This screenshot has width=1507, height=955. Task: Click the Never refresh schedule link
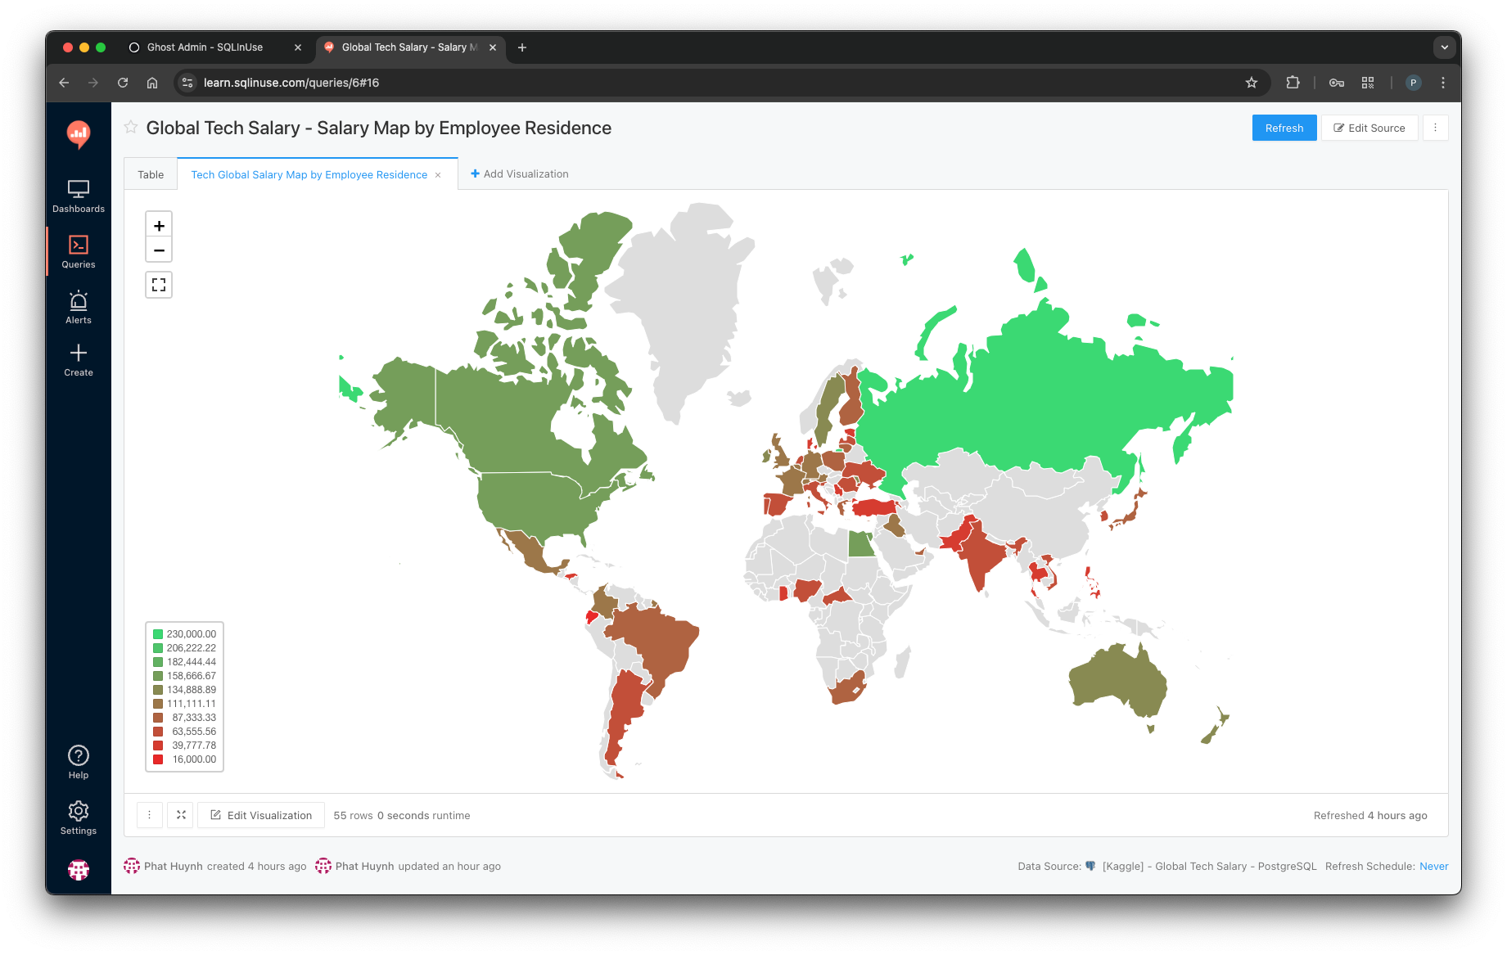pos(1433,866)
